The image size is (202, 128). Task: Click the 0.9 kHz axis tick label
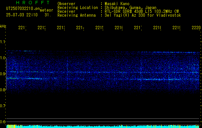point(3,74)
